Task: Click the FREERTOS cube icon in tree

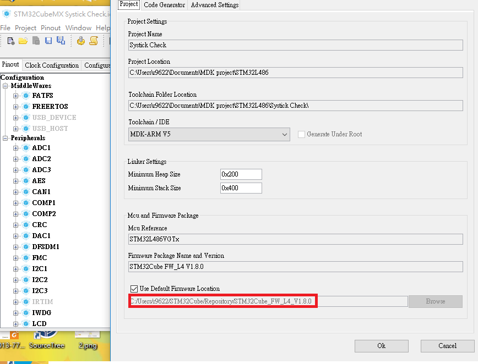Action: click(26, 107)
